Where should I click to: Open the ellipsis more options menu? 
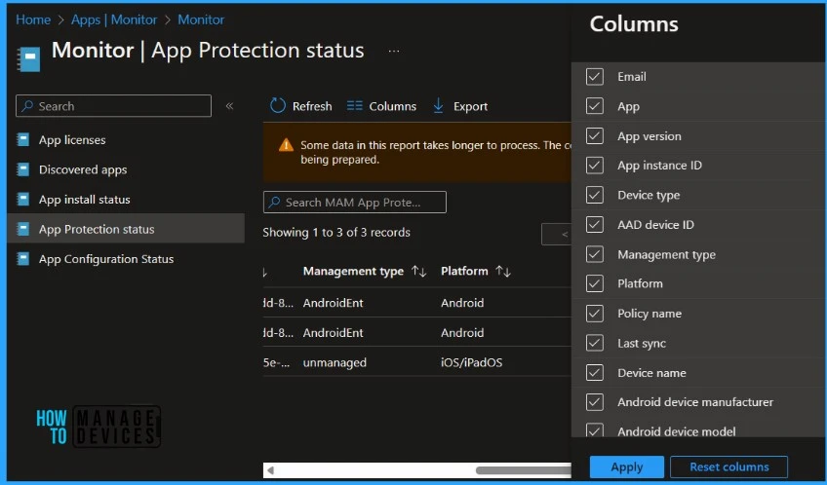pos(393,51)
